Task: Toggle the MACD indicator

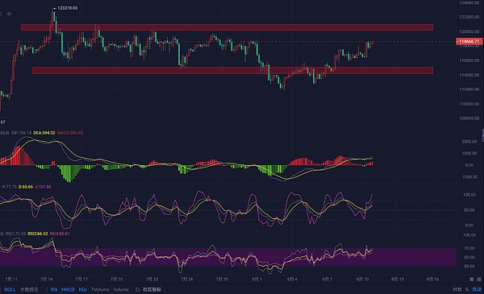Action: point(68,289)
